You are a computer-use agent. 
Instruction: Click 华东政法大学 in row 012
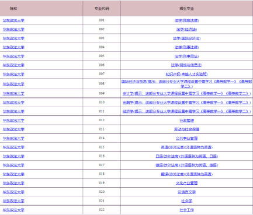tap(13, 121)
